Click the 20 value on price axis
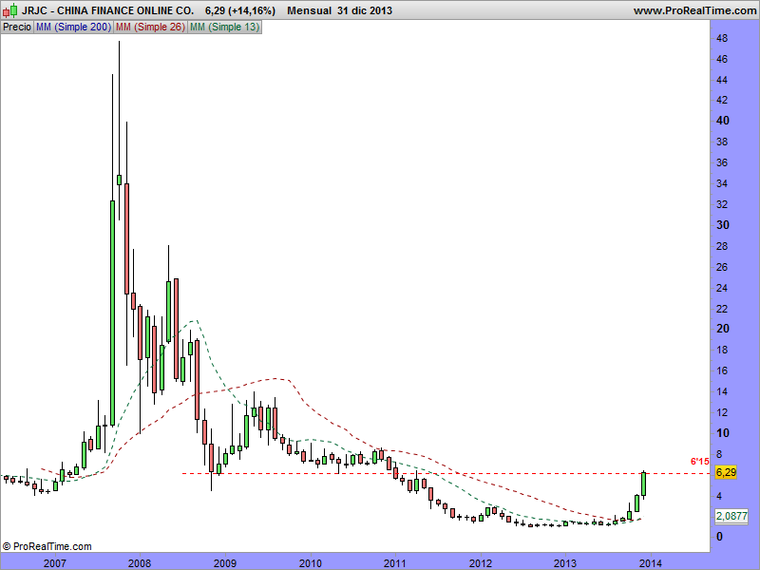760x570 pixels. [722, 329]
